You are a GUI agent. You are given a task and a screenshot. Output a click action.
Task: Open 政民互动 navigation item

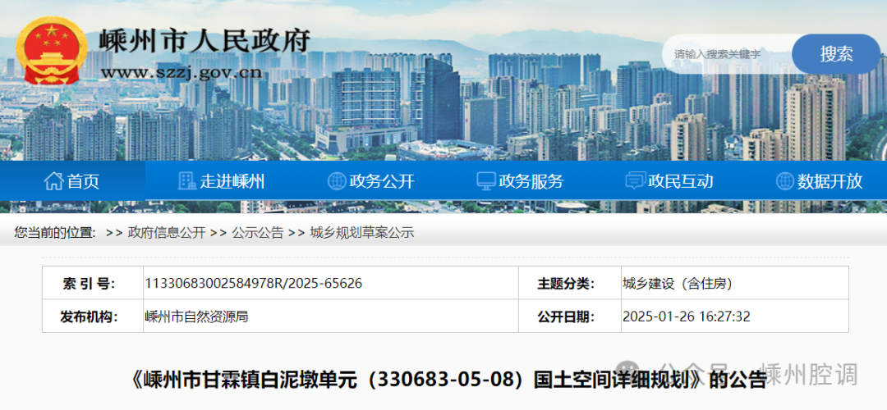(680, 181)
